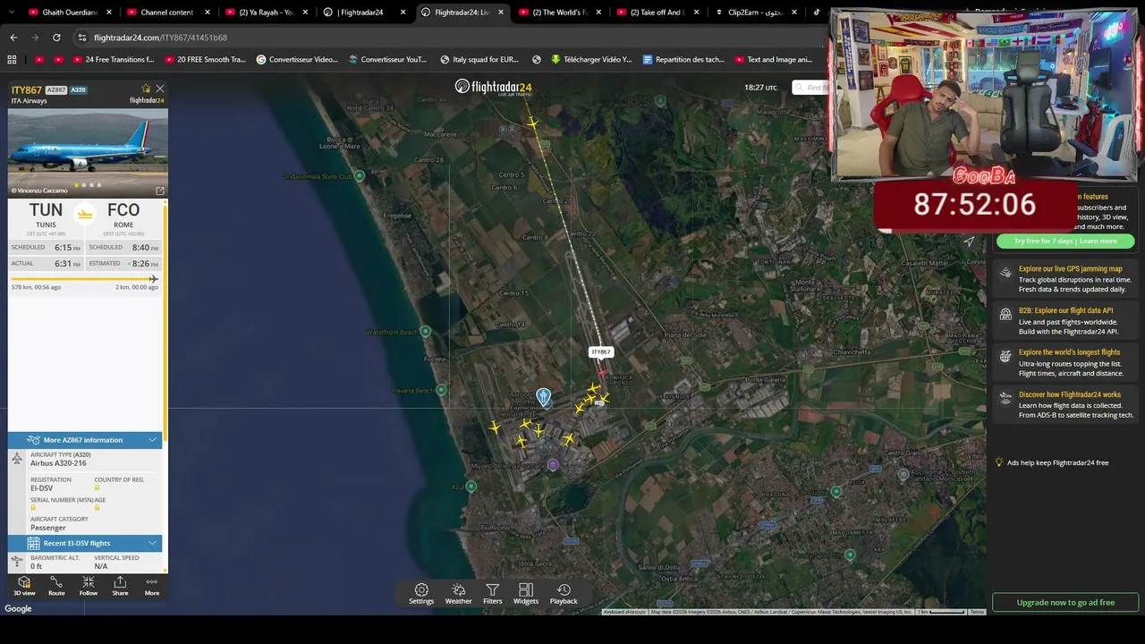Close the ITY867 flight details panel

pyautogui.click(x=160, y=89)
